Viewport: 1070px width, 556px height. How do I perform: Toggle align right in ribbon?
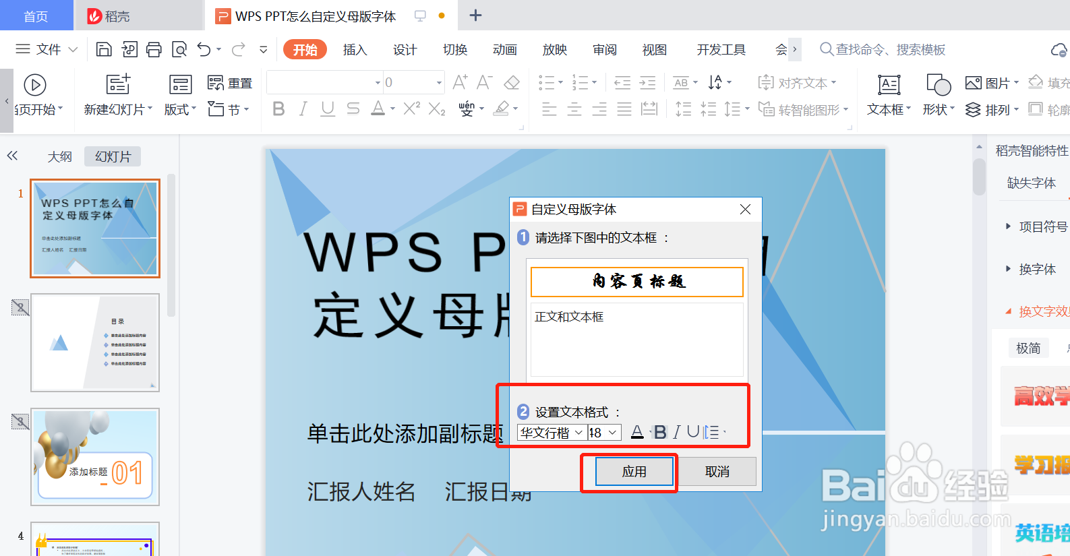click(599, 109)
